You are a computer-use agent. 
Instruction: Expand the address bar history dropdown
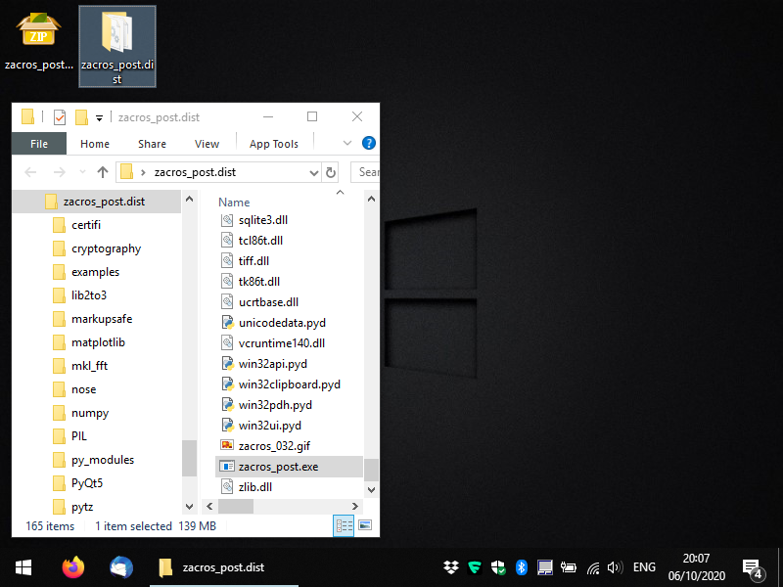coord(313,172)
